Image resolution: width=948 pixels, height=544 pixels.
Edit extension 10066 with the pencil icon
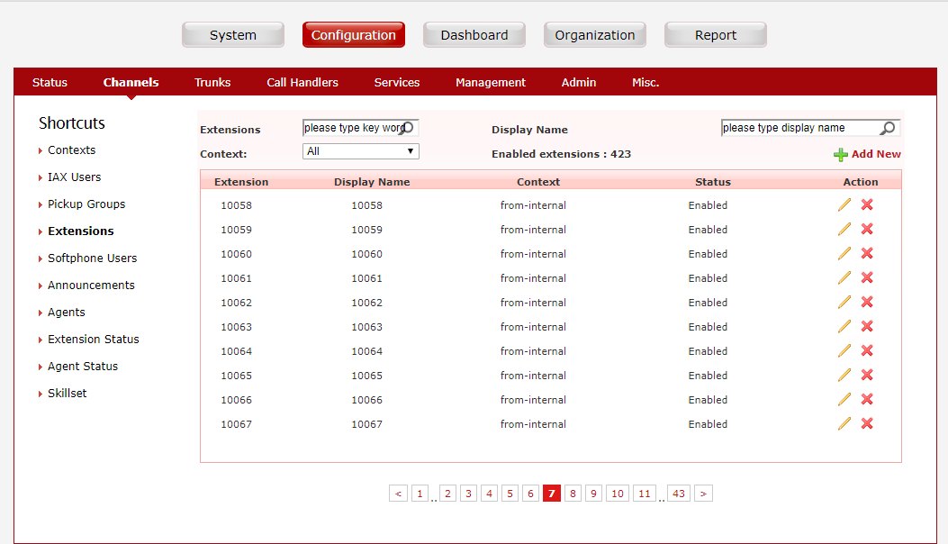[844, 399]
